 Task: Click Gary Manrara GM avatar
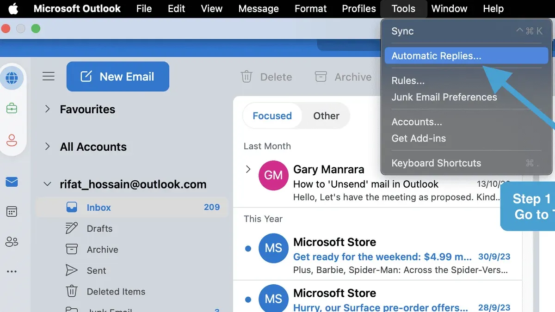tap(273, 175)
